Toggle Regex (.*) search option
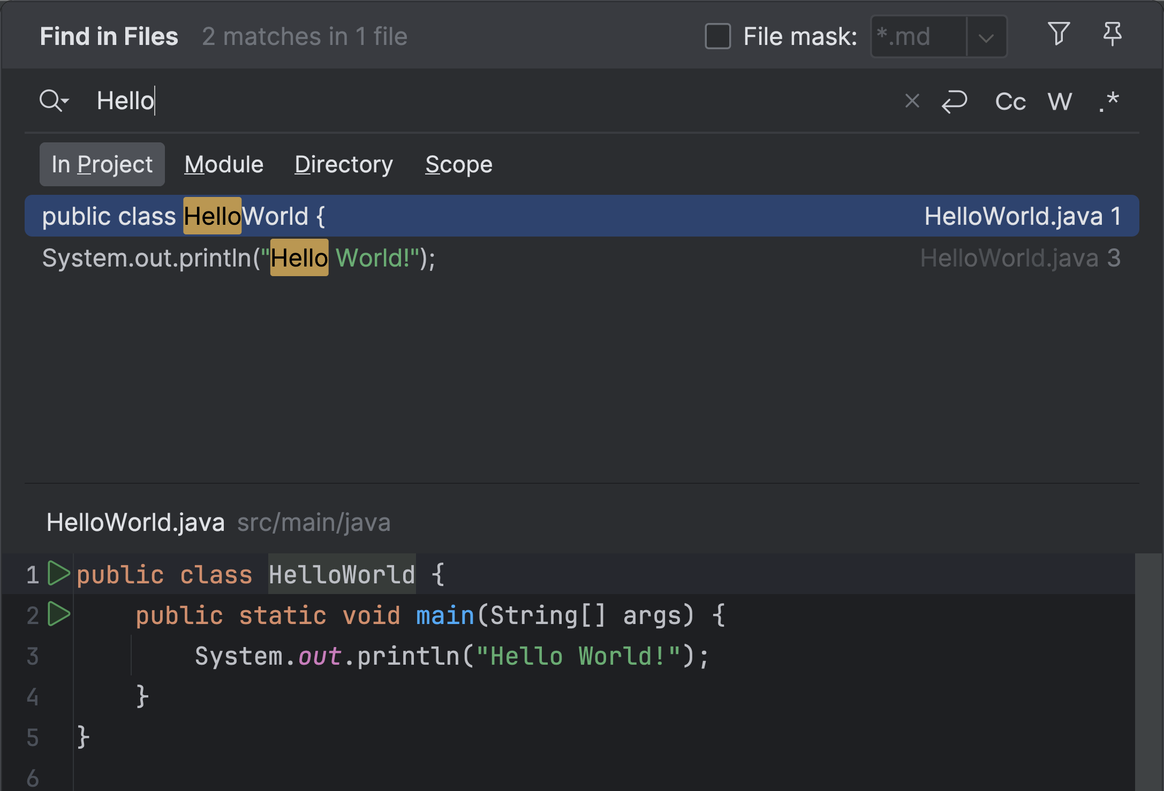The width and height of the screenshot is (1164, 791). click(1109, 101)
